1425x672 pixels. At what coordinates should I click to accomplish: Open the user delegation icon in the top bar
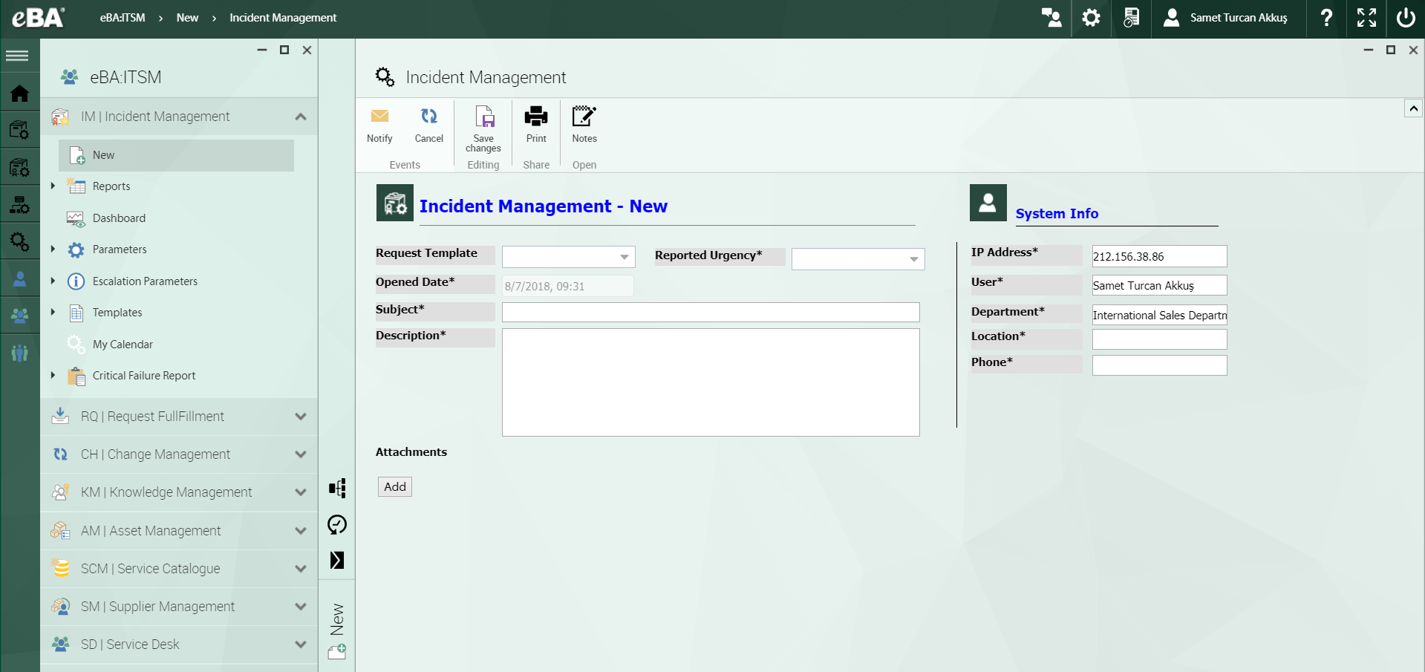pyautogui.click(x=1051, y=18)
